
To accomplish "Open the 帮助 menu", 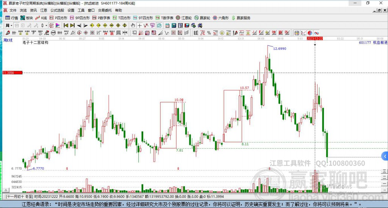I will point(118,10).
